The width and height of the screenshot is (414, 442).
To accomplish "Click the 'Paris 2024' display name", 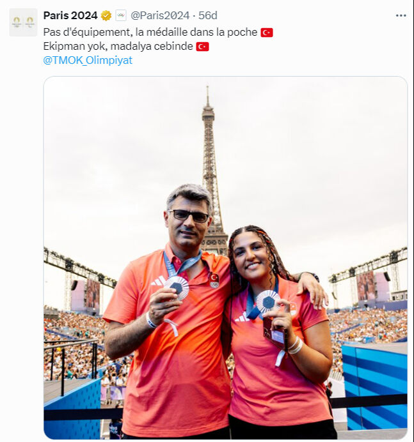I will [x=70, y=15].
